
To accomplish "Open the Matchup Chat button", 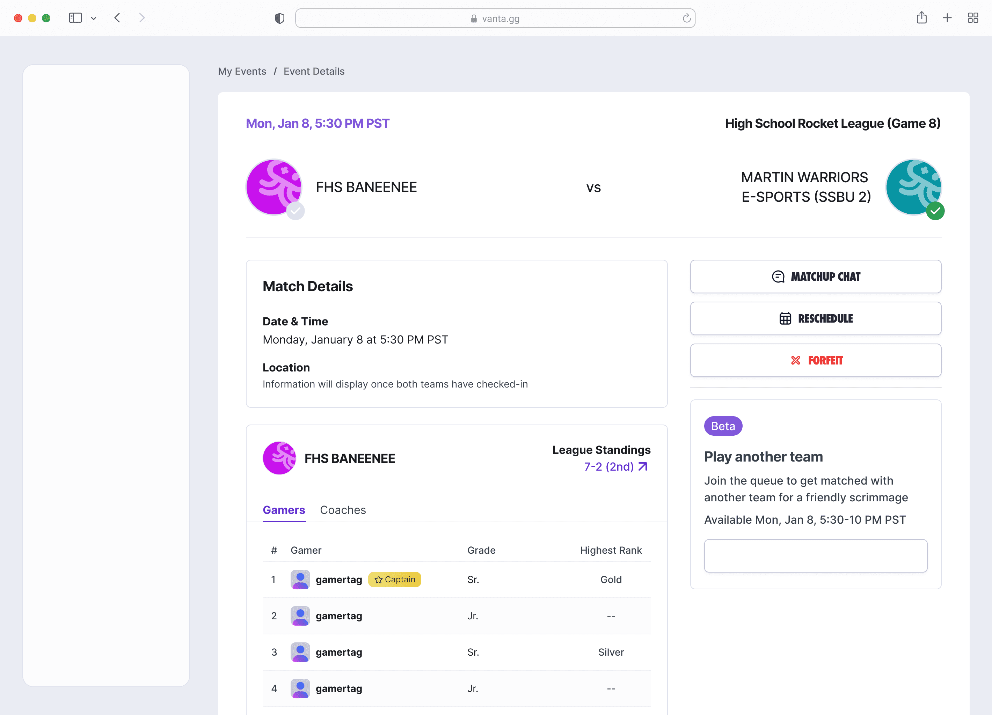I will pos(815,277).
